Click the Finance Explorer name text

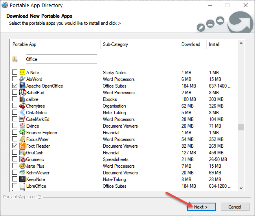click(x=42, y=133)
